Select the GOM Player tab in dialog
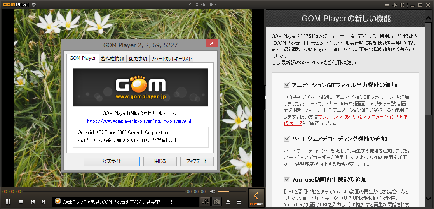This screenshot has height=209, width=434. click(83, 58)
